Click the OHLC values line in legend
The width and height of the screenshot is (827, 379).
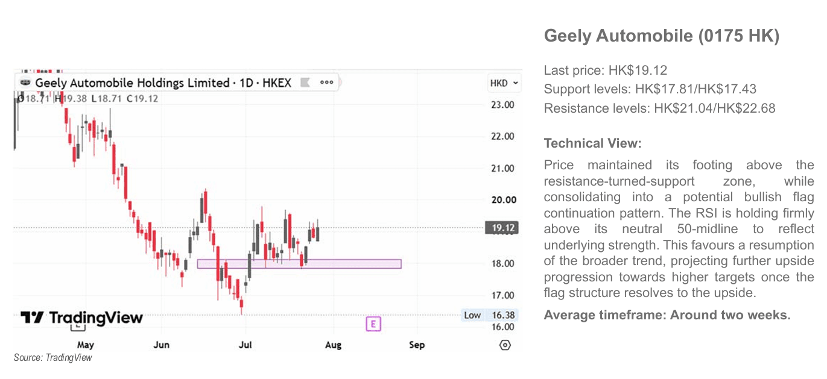88,98
